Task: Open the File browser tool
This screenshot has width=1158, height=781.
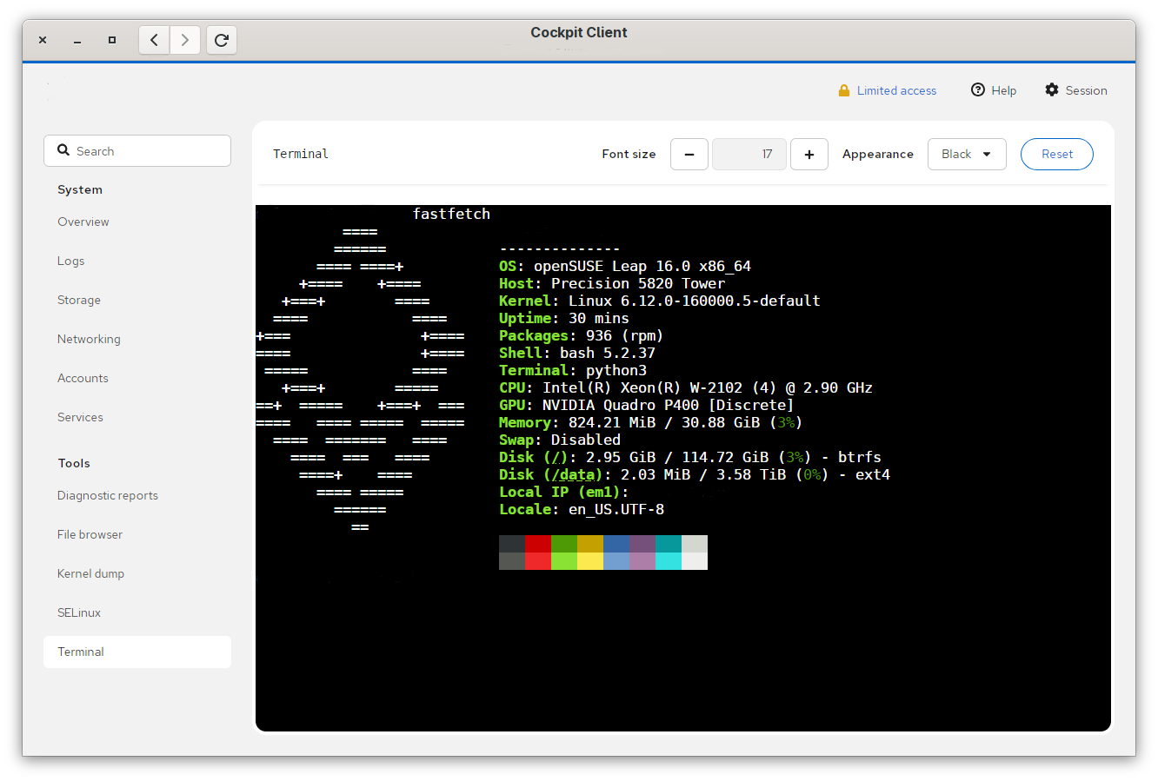Action: pos(90,535)
